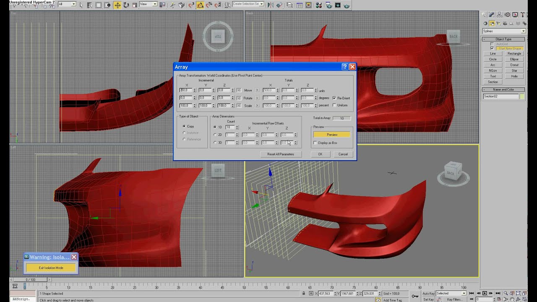Click Cancel in Array dialog
This screenshot has height=302, width=537.
(343, 154)
